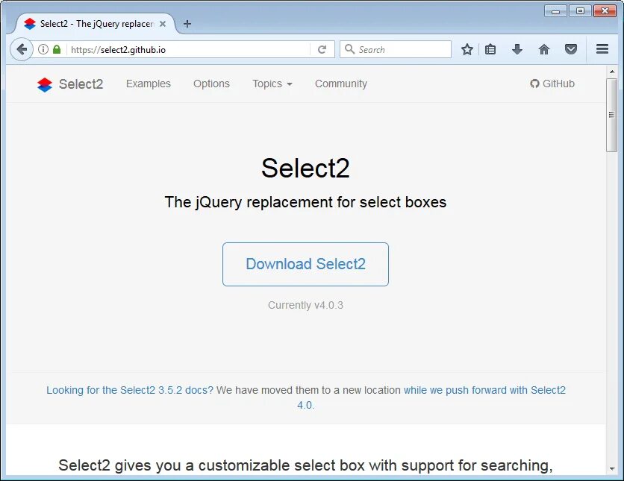Bookmark this page with the star icon

(467, 49)
